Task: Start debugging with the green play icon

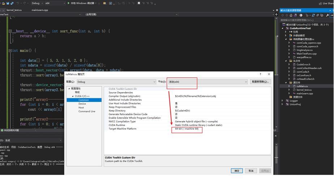Action: pyautogui.click(x=68, y=3)
